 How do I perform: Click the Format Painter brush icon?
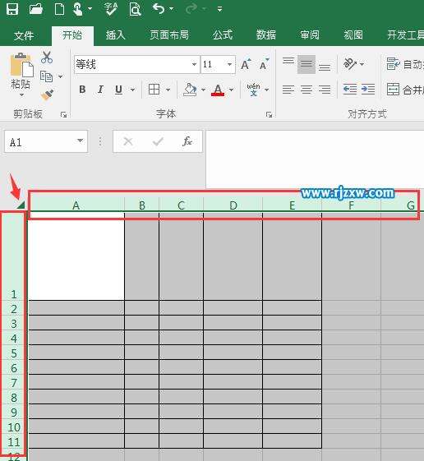(x=47, y=95)
